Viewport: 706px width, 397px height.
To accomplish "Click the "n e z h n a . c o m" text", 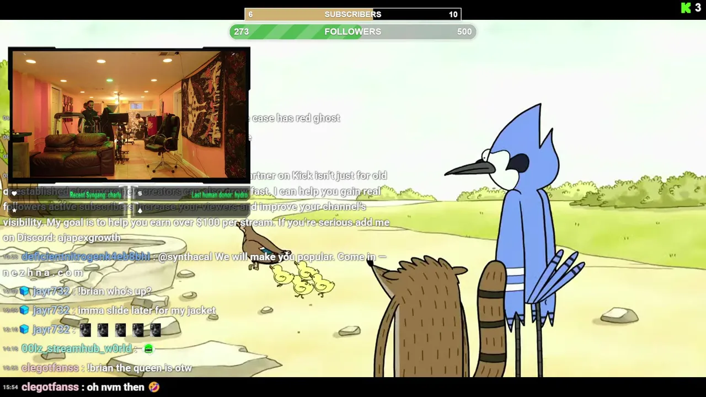I will point(43,272).
